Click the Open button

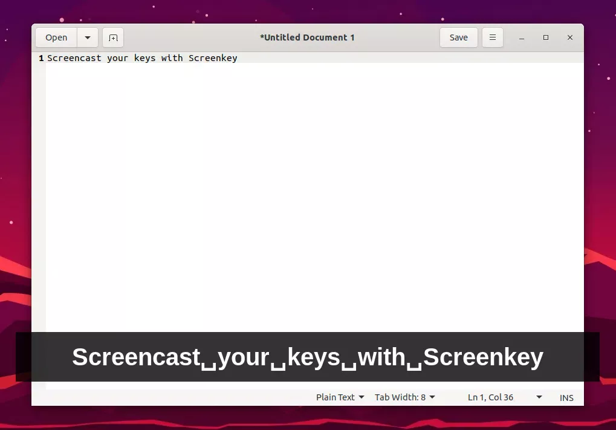coord(56,37)
